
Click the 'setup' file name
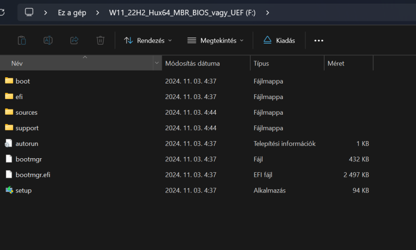click(23, 191)
